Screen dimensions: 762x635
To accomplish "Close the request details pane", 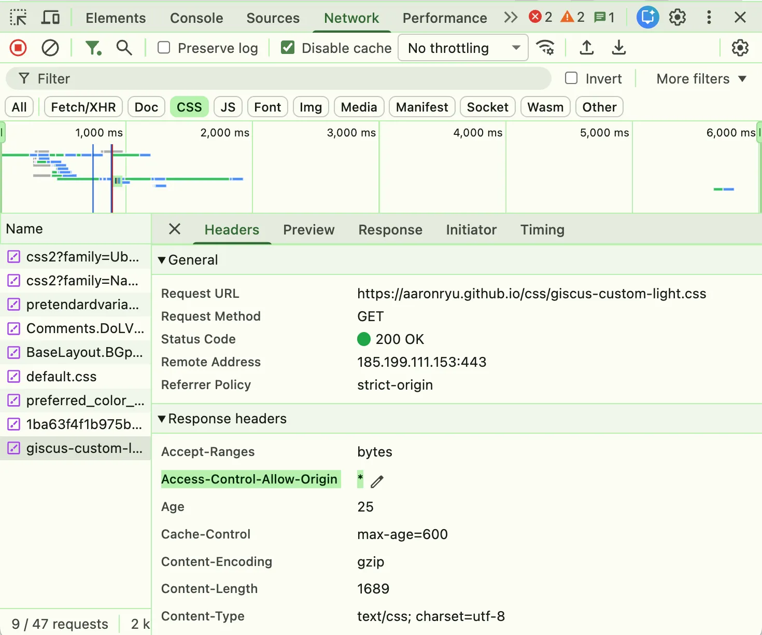I will tap(175, 229).
